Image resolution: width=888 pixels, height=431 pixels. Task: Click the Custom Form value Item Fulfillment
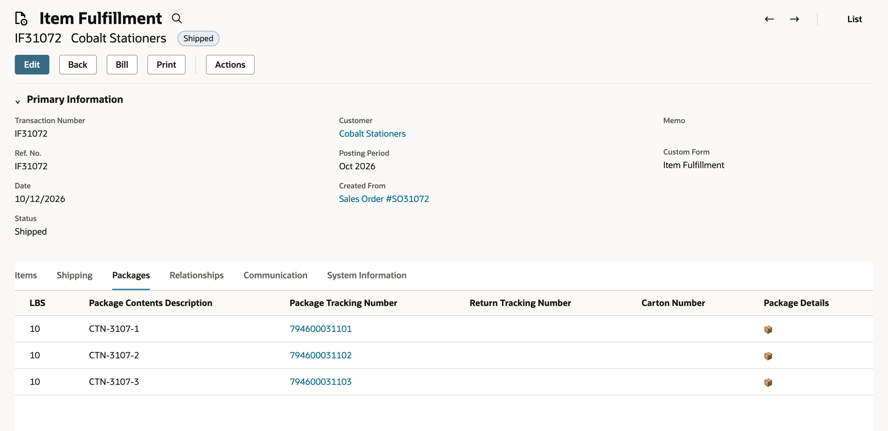[693, 165]
